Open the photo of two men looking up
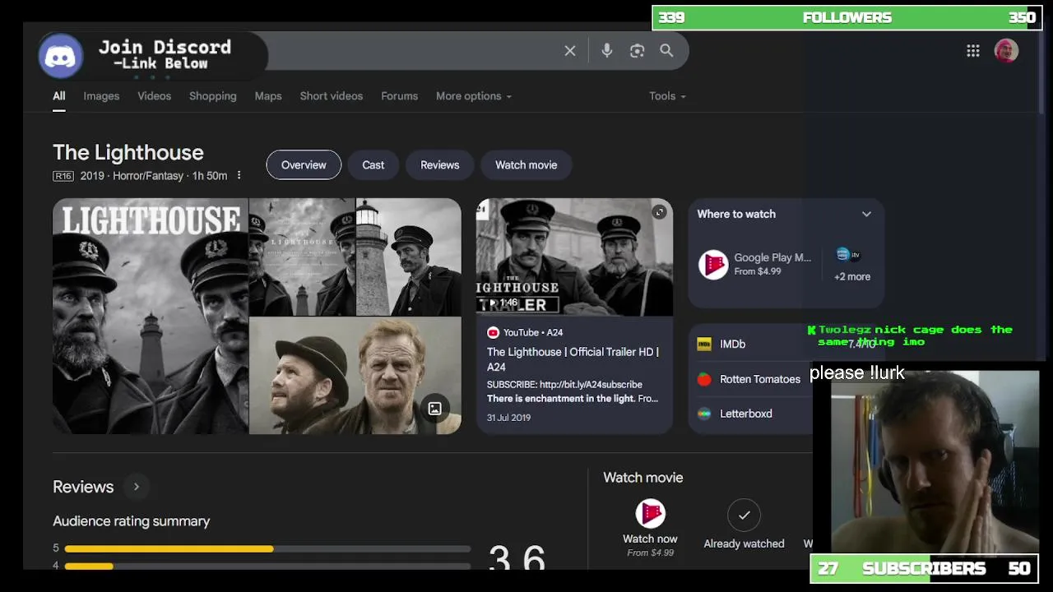 point(355,376)
